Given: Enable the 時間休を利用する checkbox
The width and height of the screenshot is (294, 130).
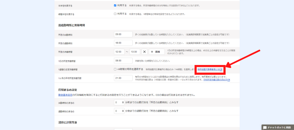Looking at the screenshot, I should [x=115, y=14].
